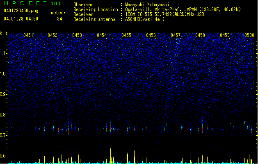Click the 0452 time marker
The height and width of the screenshot is (164, 258).
pos(53,35)
